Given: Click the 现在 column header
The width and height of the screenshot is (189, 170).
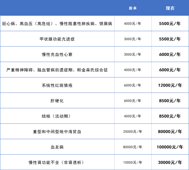Looking at the screenshot, I should (170, 8).
